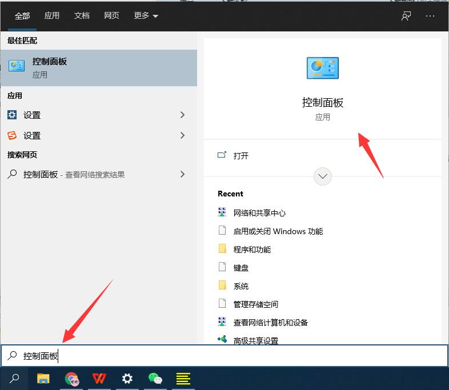
Task: Open WeChat from the taskbar
Action: point(155,379)
